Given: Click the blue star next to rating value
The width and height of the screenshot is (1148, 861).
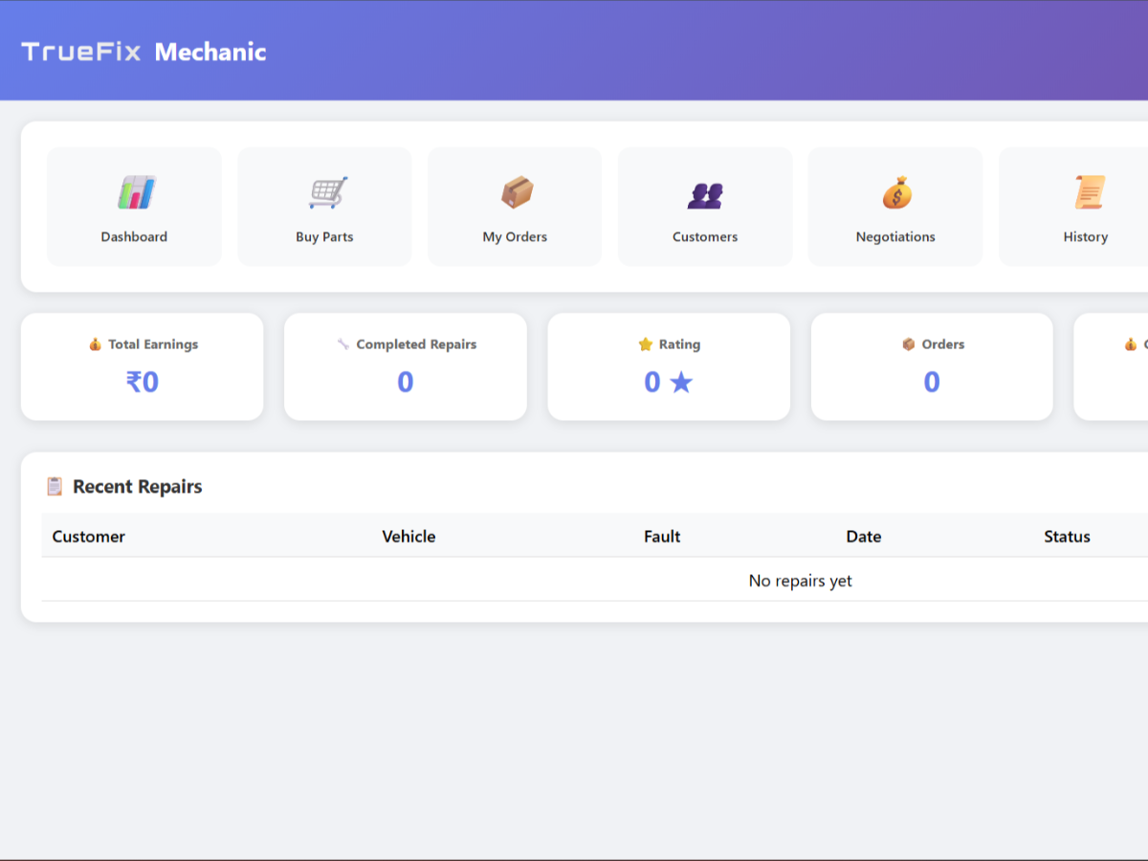Looking at the screenshot, I should click(x=681, y=383).
